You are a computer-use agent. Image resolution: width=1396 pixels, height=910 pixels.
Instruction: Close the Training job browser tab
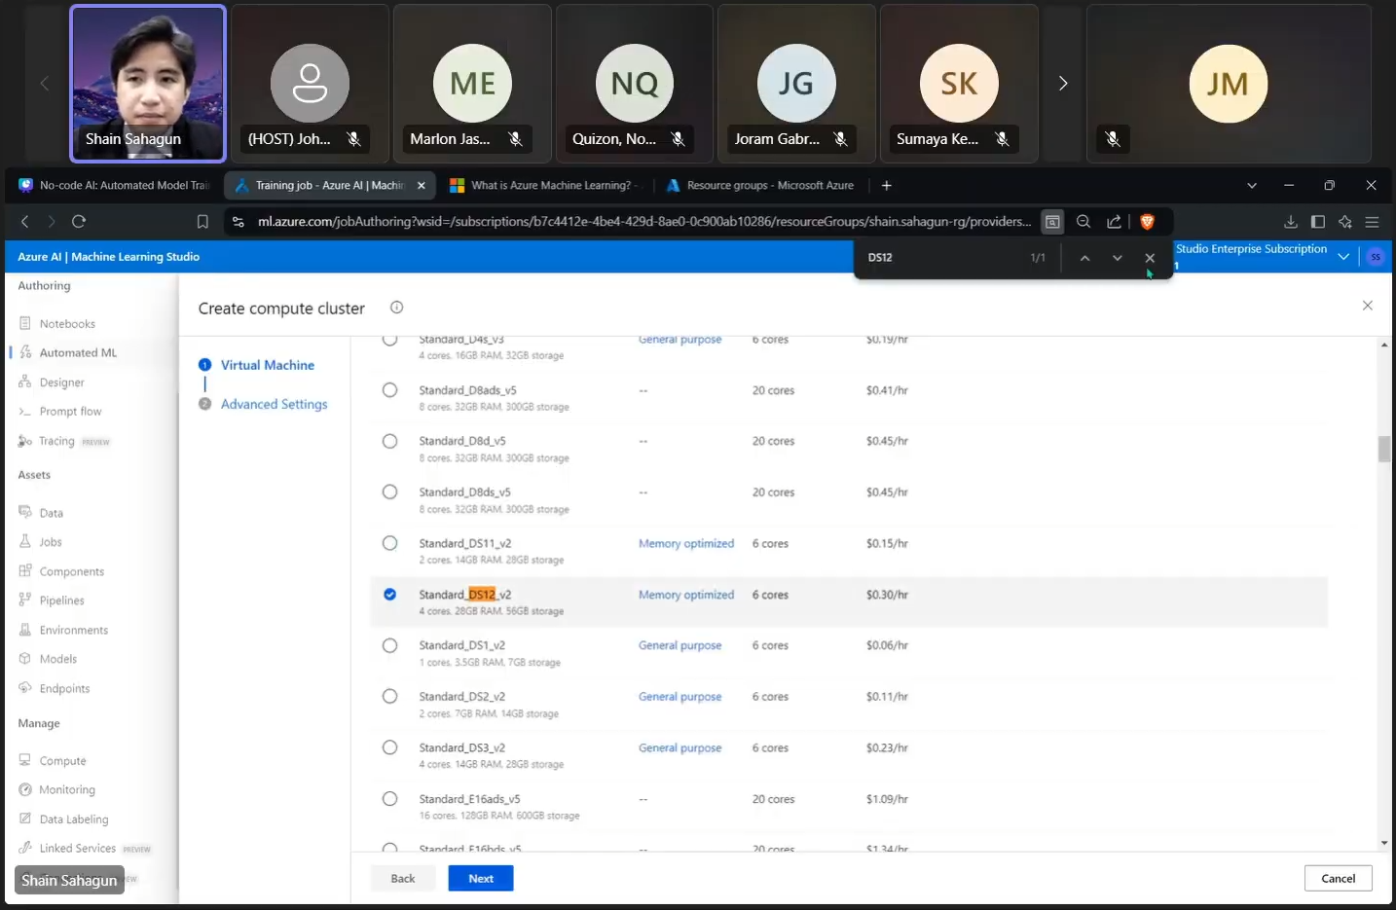tap(421, 185)
